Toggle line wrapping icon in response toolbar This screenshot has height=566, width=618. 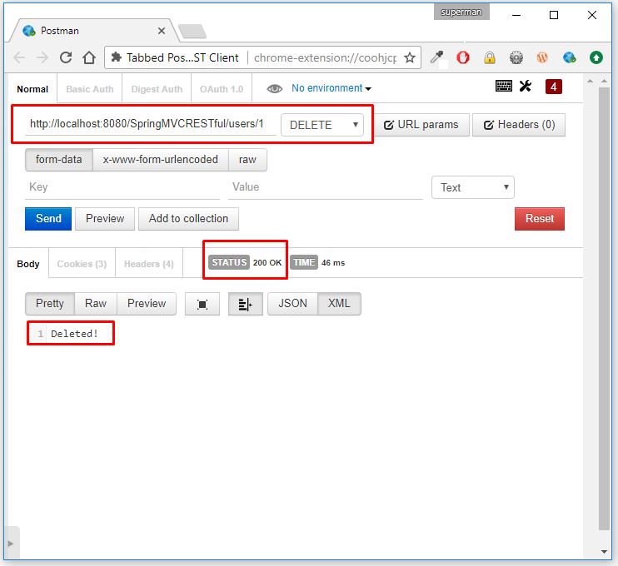pos(246,304)
